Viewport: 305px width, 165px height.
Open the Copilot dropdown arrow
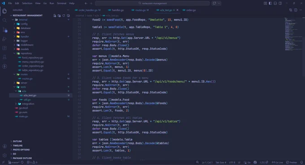click(219, 3)
